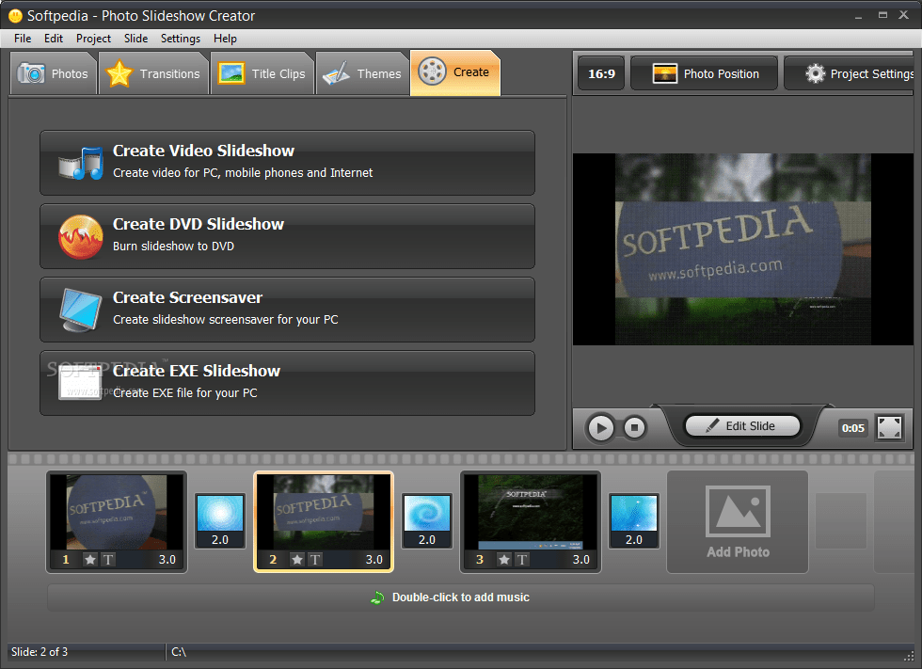Open the transition after slide 3
This screenshot has height=669, width=922.
tap(634, 521)
